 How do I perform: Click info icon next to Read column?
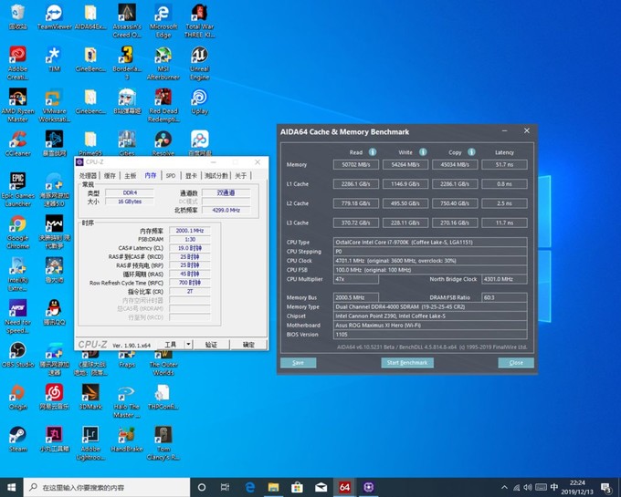point(373,152)
